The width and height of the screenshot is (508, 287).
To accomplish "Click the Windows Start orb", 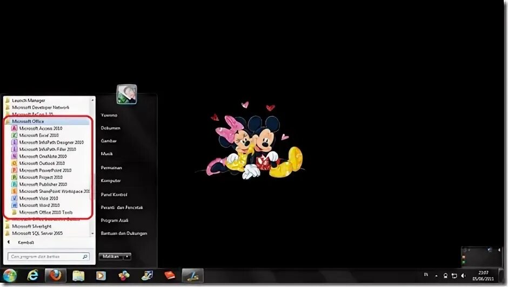I will click(10, 276).
